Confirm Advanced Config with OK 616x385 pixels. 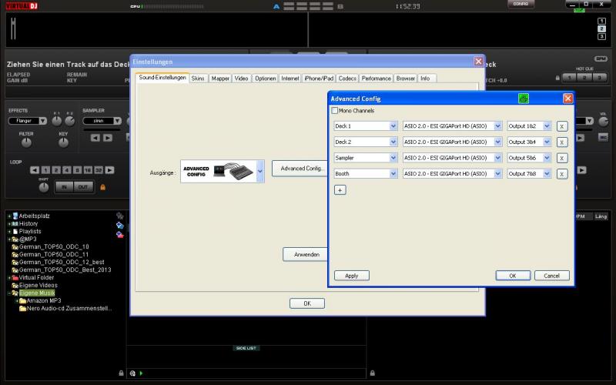click(513, 276)
